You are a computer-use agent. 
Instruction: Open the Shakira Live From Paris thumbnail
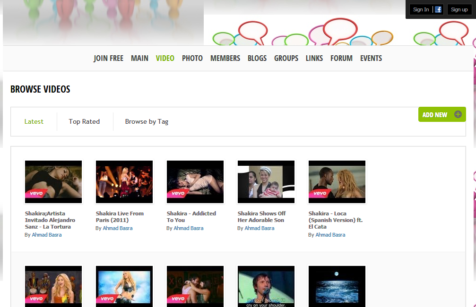[x=124, y=182]
